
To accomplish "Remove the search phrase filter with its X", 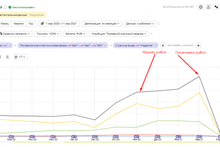I will tap(105, 45).
